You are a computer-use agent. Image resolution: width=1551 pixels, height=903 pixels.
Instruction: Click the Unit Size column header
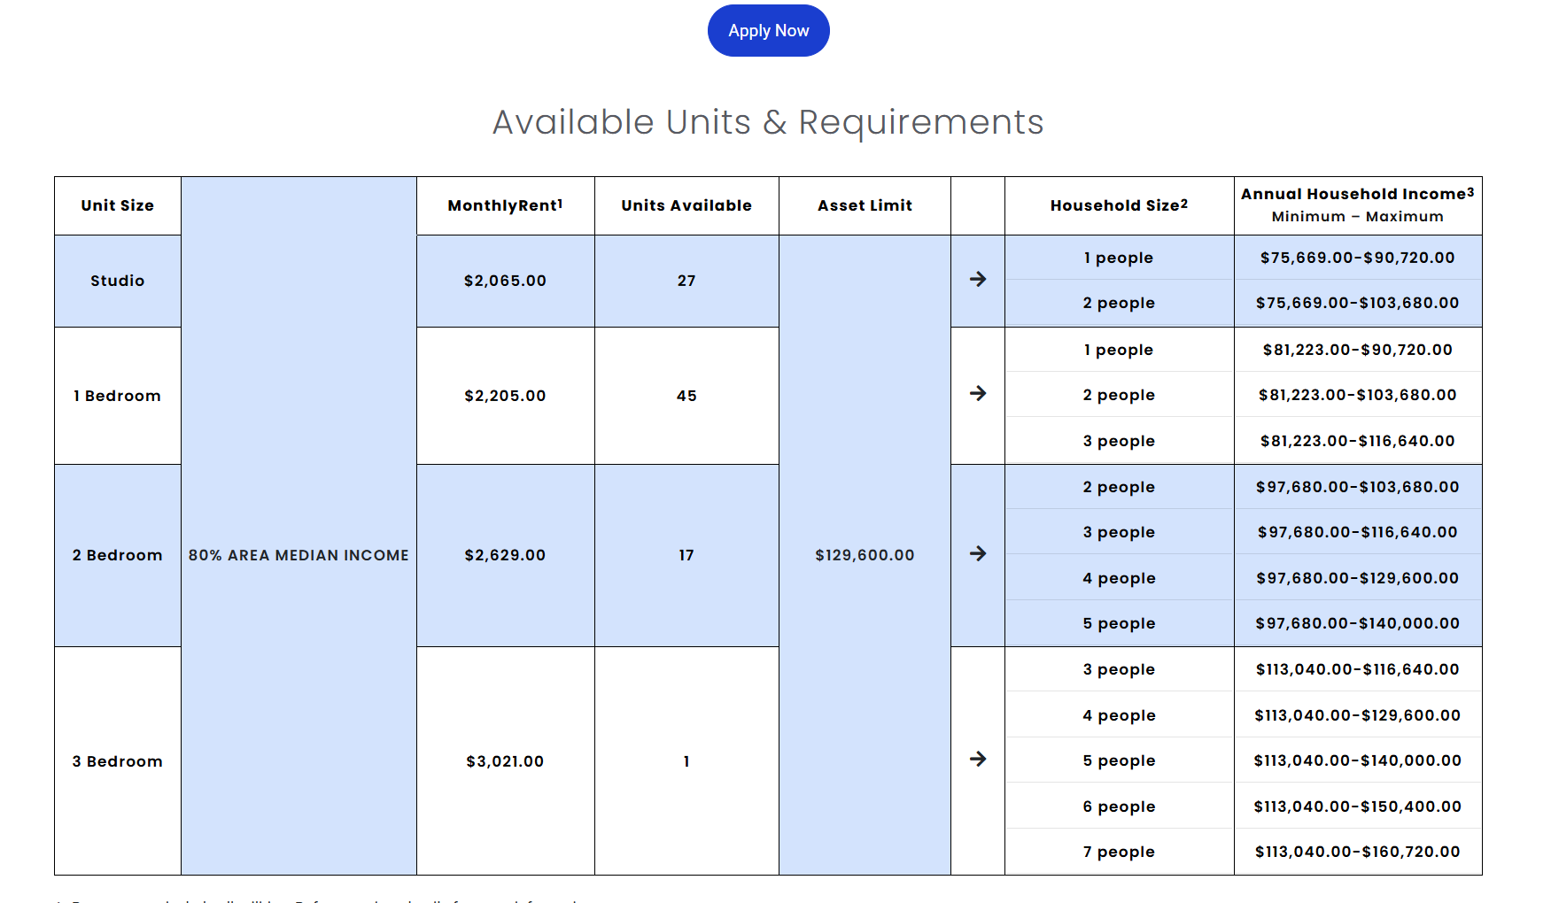(118, 205)
